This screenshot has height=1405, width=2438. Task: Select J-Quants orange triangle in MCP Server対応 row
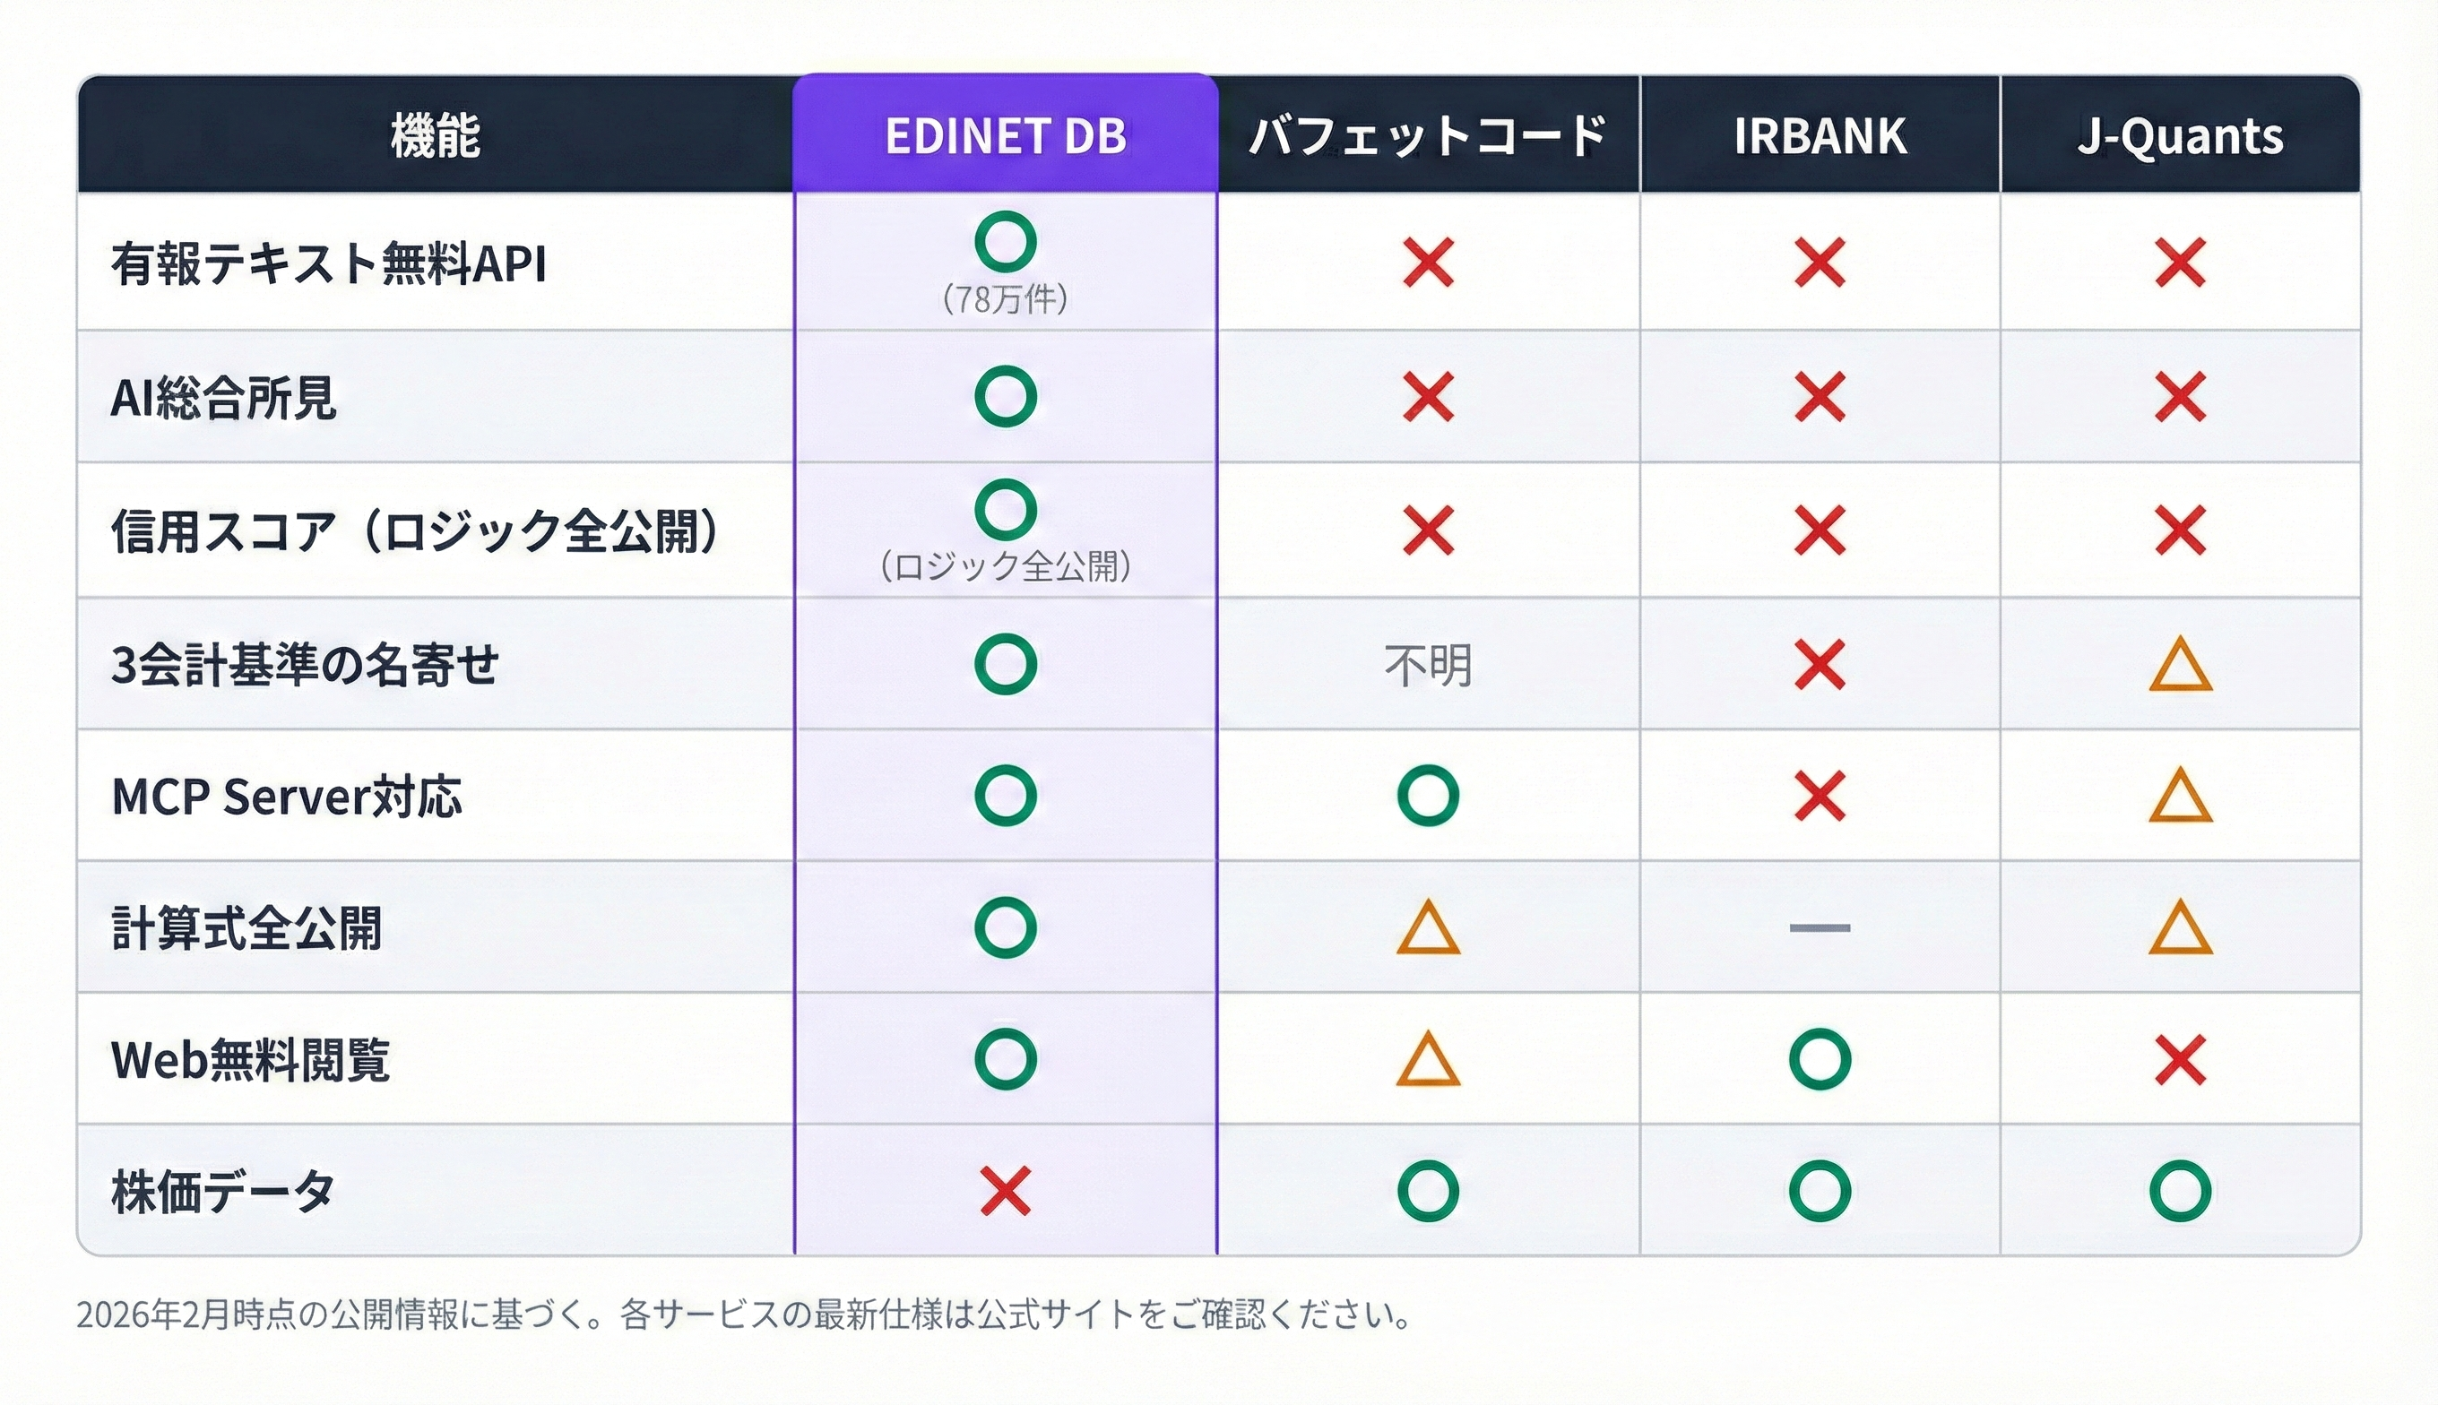tap(2179, 796)
